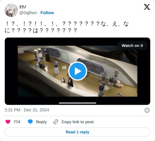Like the post with heart icon
The image size is (155, 141).
tap(8, 122)
